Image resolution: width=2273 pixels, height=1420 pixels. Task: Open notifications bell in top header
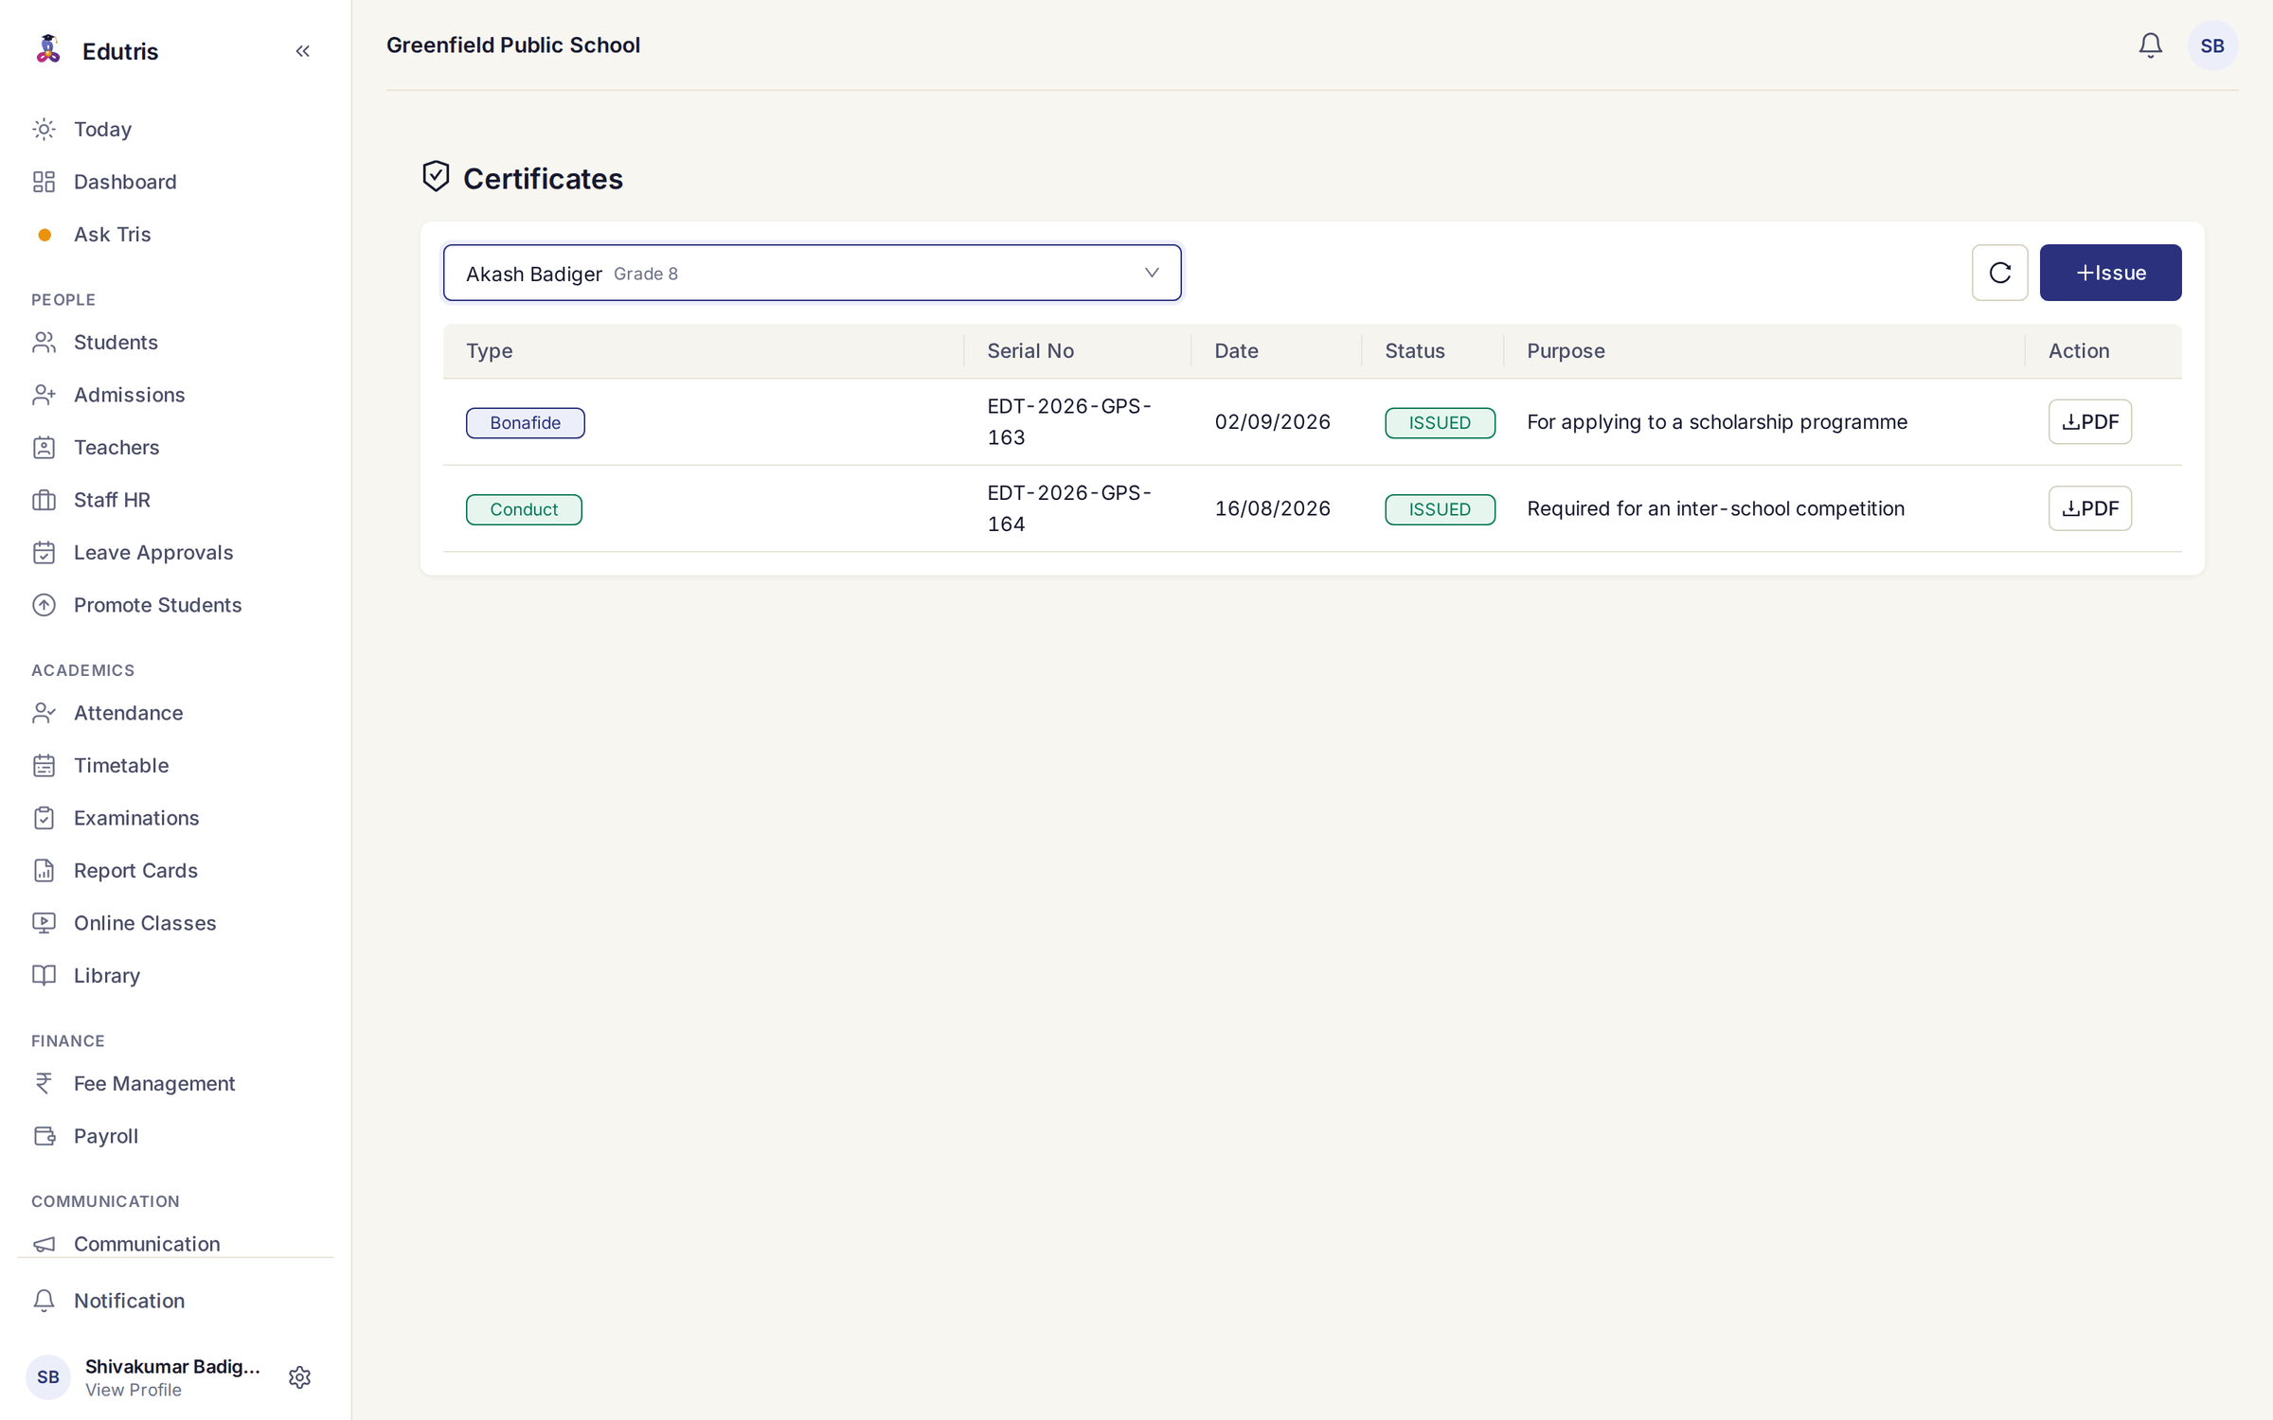tap(2150, 45)
